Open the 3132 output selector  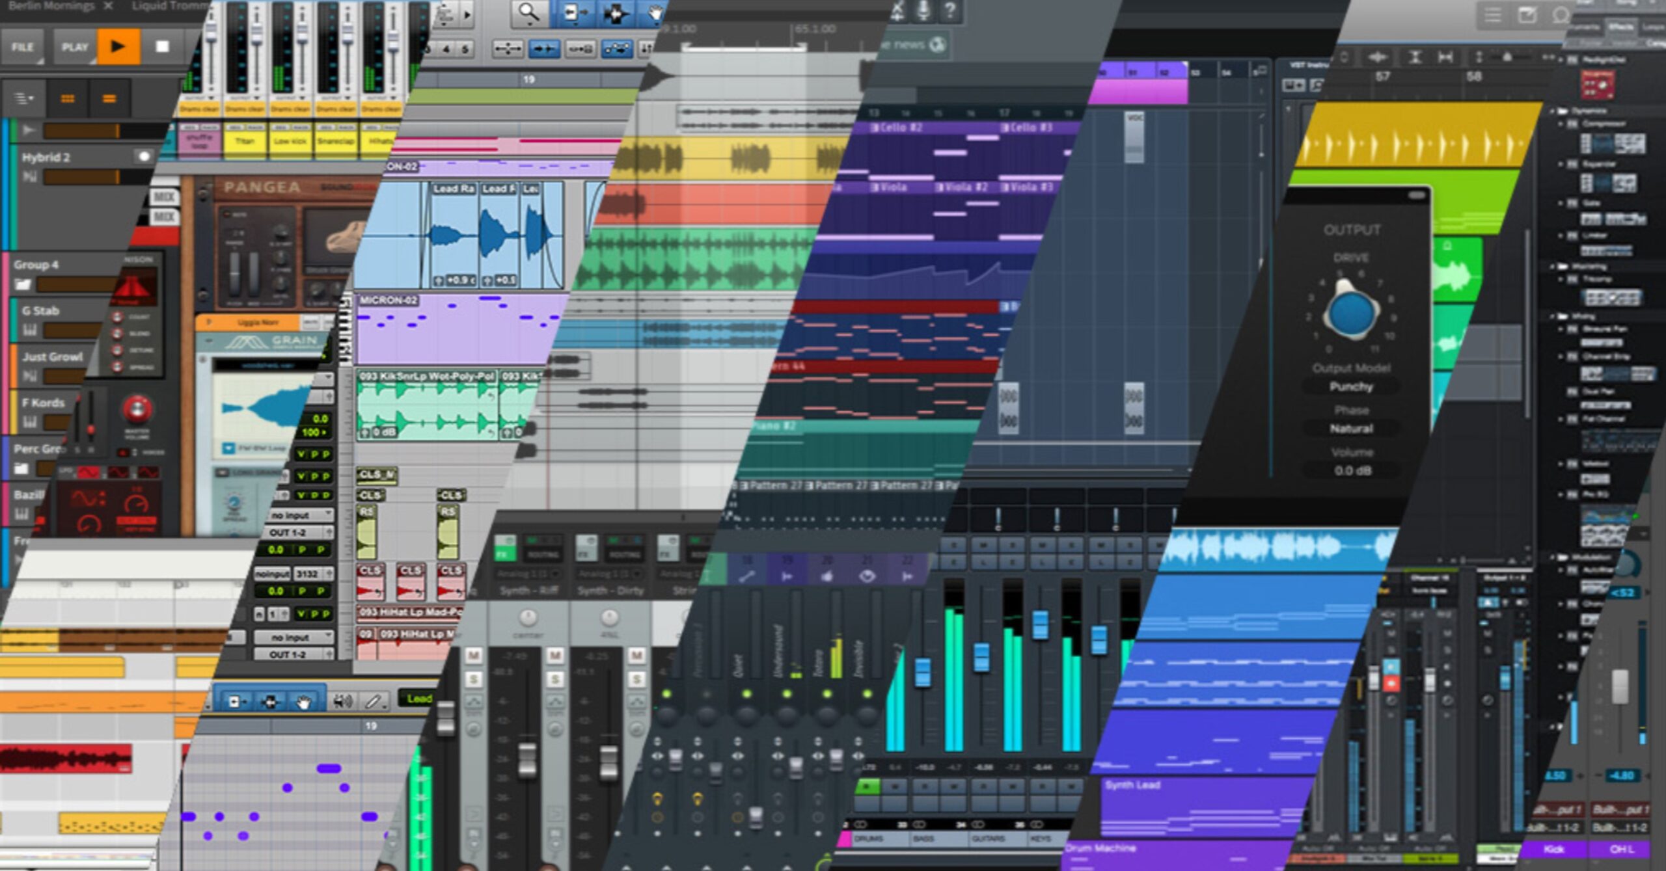314,574
